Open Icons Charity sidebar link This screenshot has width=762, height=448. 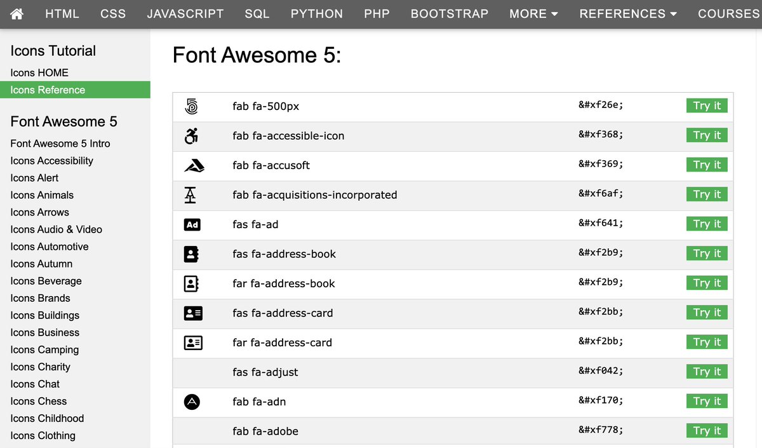40,367
